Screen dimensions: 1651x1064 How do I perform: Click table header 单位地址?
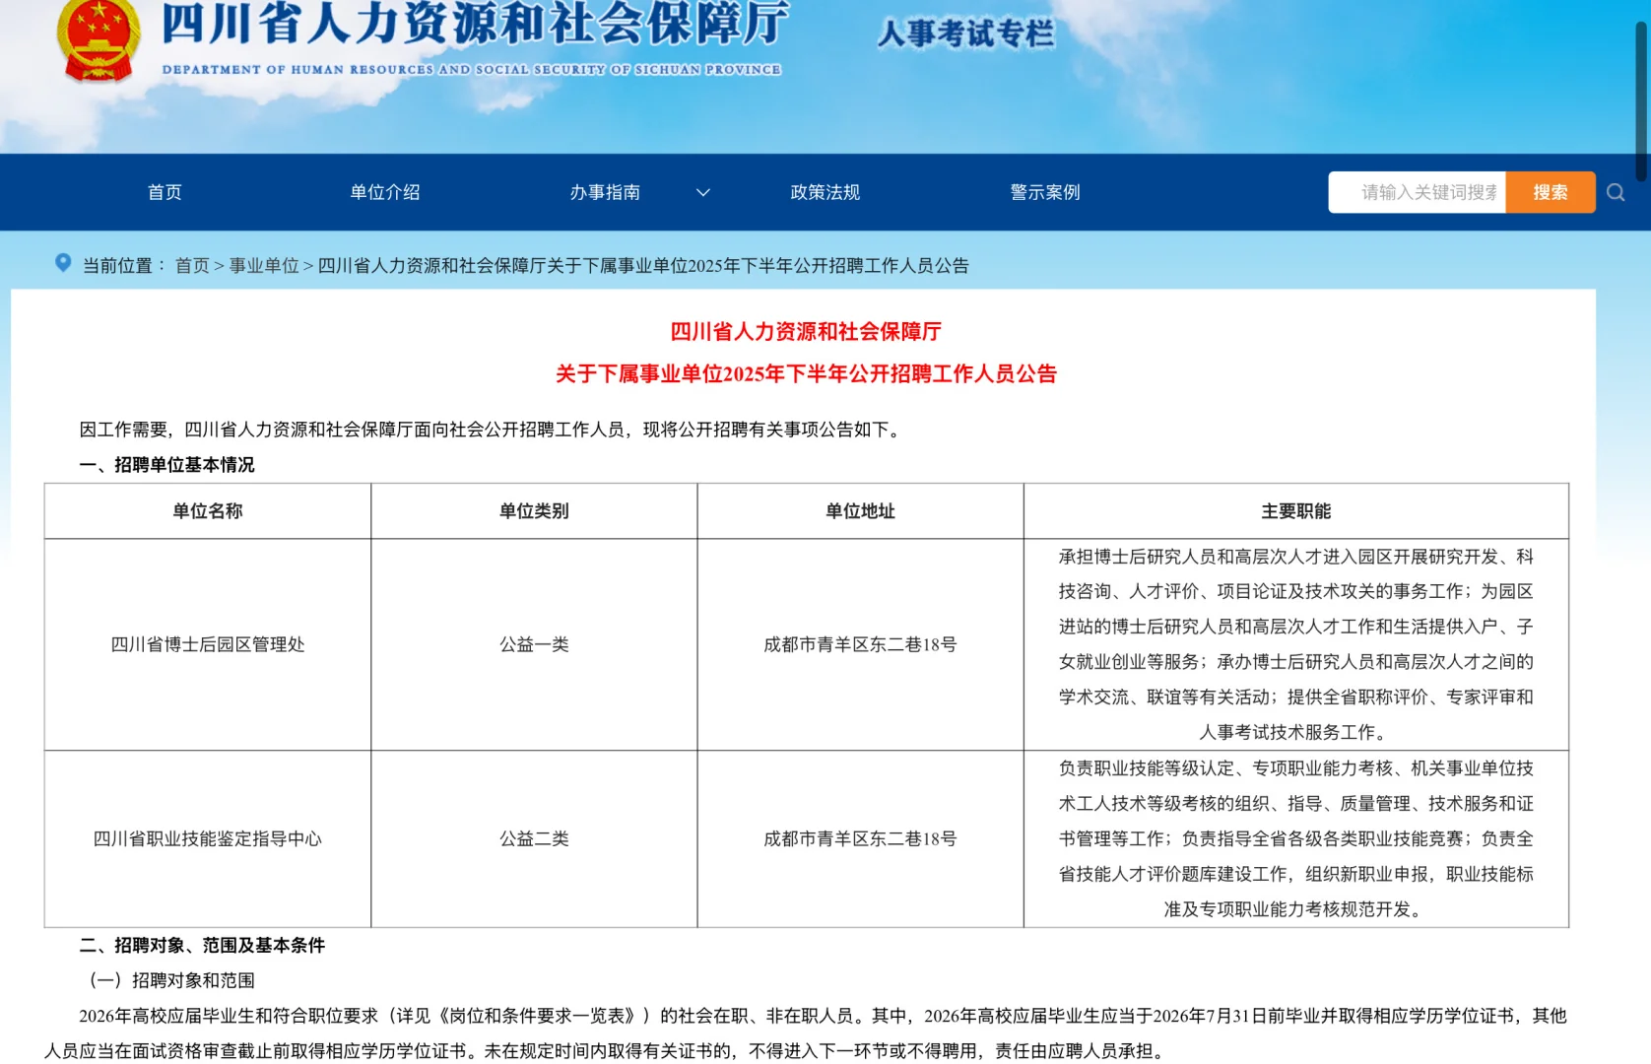tap(860, 511)
